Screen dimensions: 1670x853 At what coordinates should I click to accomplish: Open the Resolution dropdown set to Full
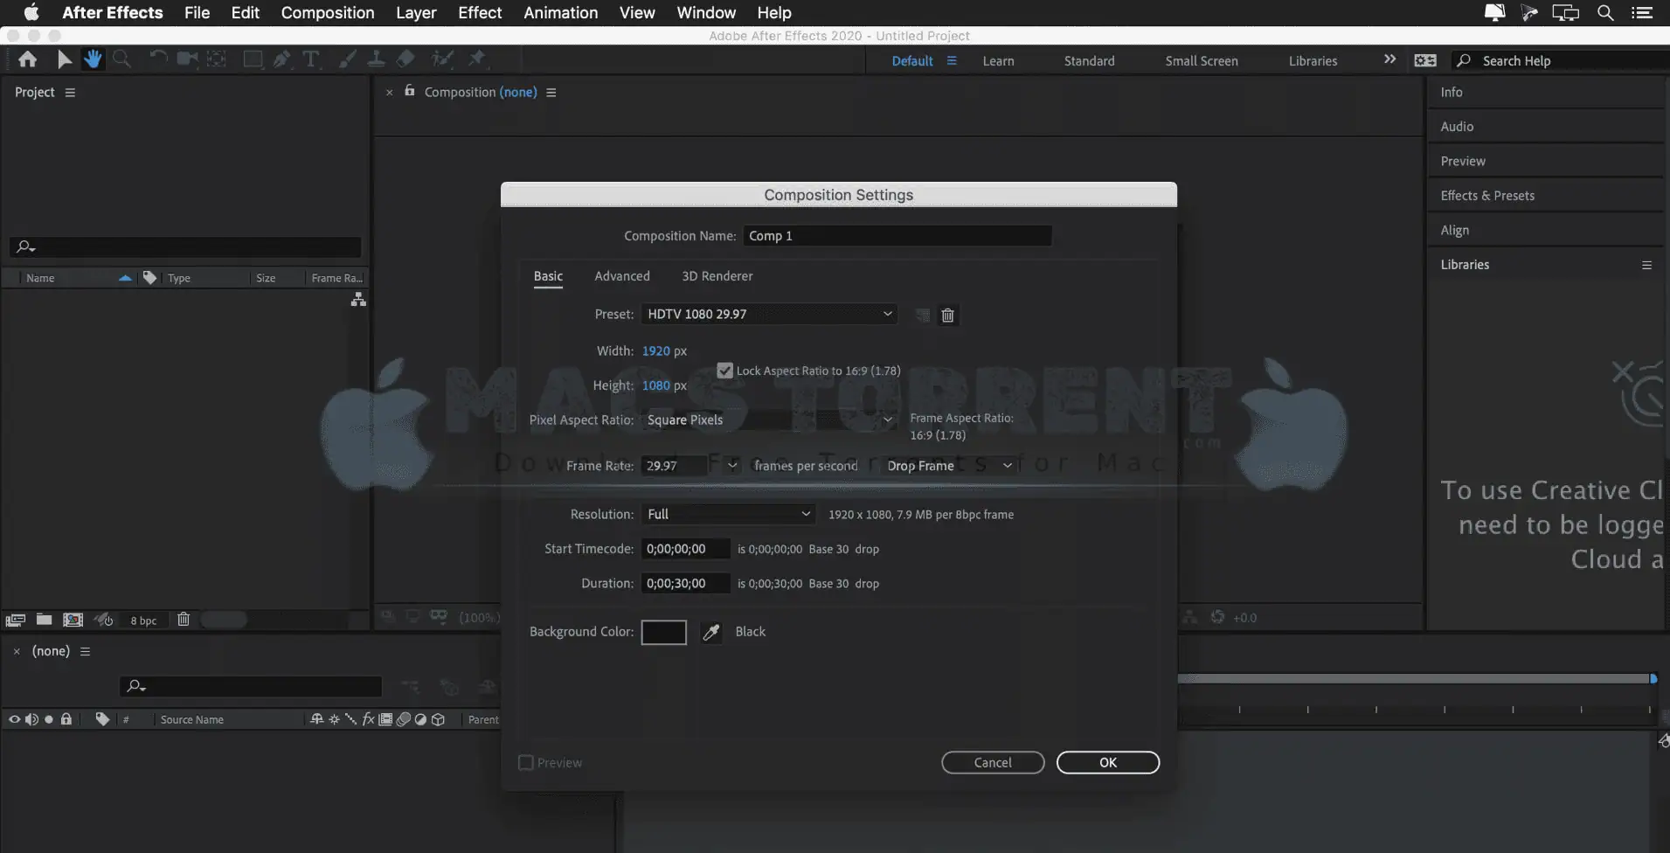click(728, 514)
